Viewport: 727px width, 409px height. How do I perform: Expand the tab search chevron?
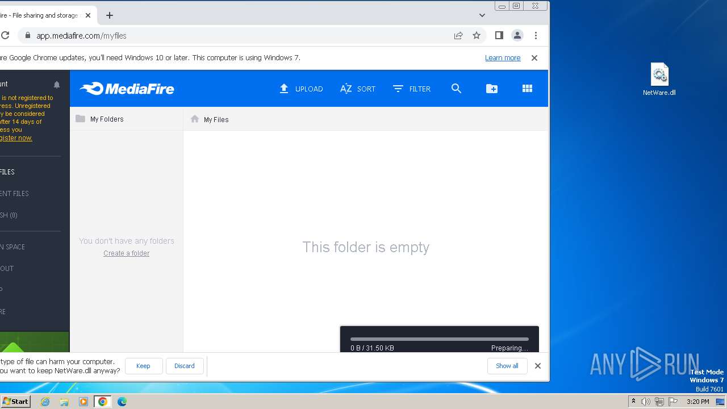coord(482,15)
